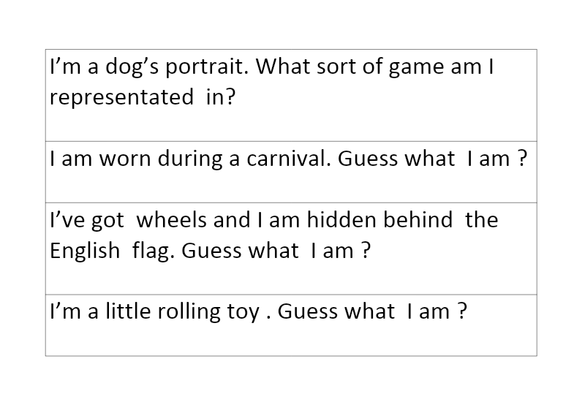
Task: Click empty space below the carnival sentence
Action: click(291, 187)
